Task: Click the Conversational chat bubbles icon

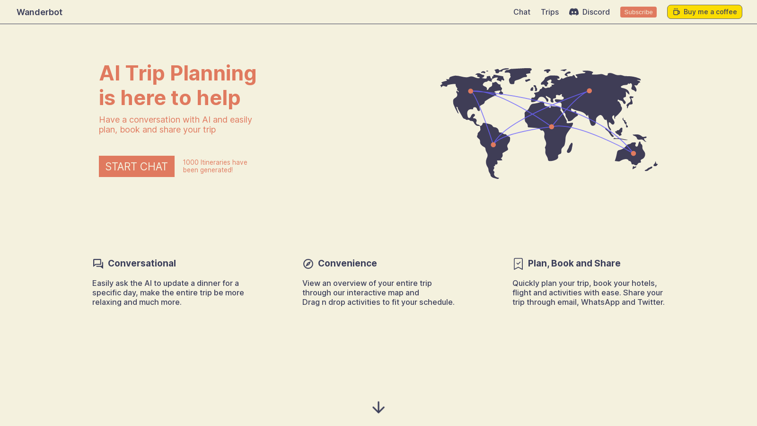Action: [98, 264]
